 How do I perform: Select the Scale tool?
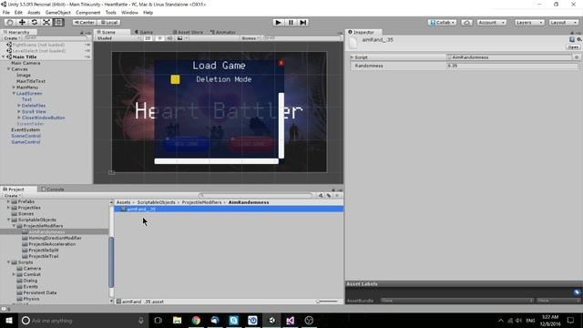(x=46, y=22)
